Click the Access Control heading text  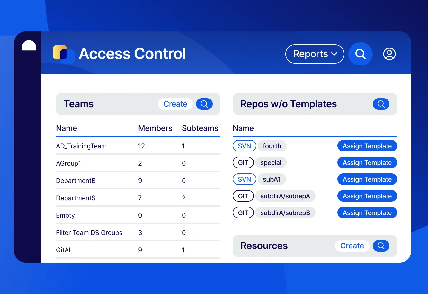click(x=132, y=54)
